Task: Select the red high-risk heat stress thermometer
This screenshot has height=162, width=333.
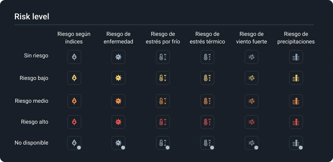Action: (207, 122)
